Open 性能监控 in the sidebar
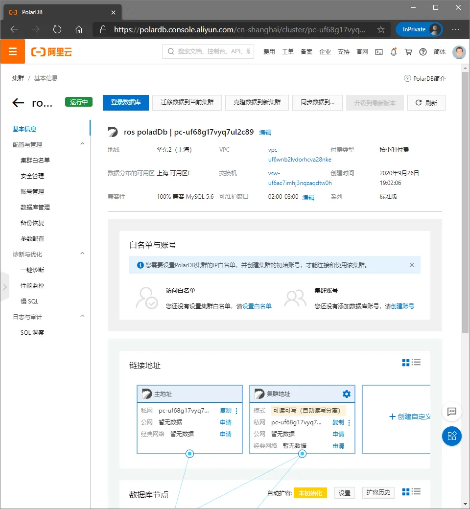 32,286
